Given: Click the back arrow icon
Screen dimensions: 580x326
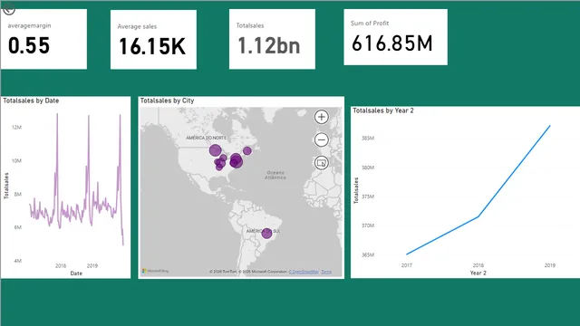Looking at the screenshot, I should [8, 9].
